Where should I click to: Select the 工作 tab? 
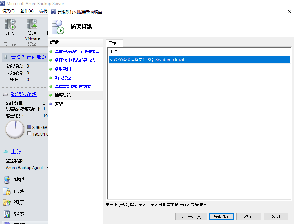click(x=114, y=43)
